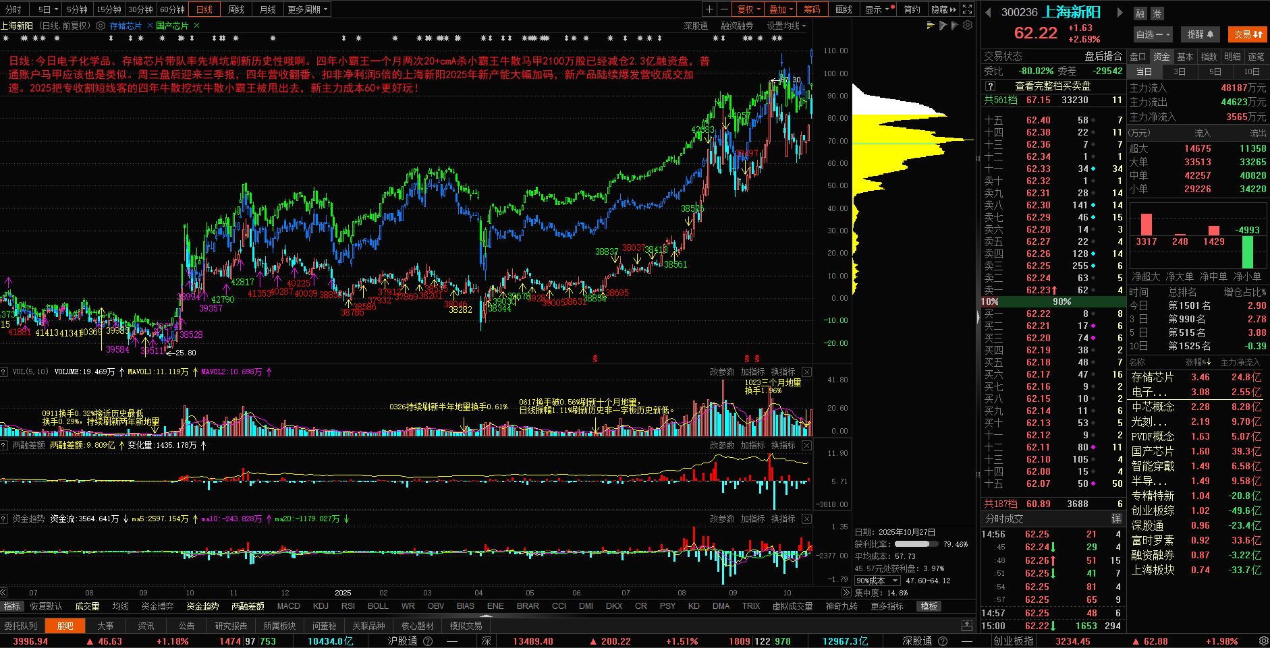Click the 沪股通 help icon
The image size is (1270, 648).
coord(428,641)
